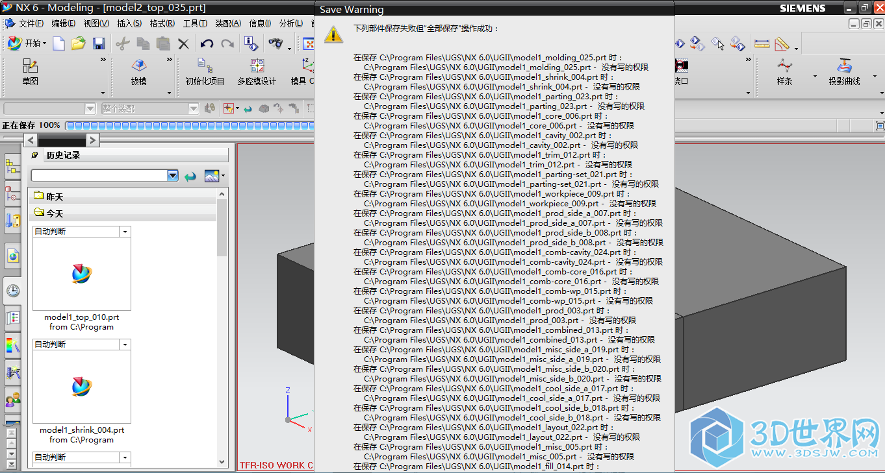Image resolution: width=885 pixels, height=473 pixels.
Task: Pin the 历史记录 panel with the pin icon
Action: pyautogui.click(x=35, y=155)
